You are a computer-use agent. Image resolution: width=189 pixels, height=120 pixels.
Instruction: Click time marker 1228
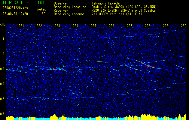point(147,25)
